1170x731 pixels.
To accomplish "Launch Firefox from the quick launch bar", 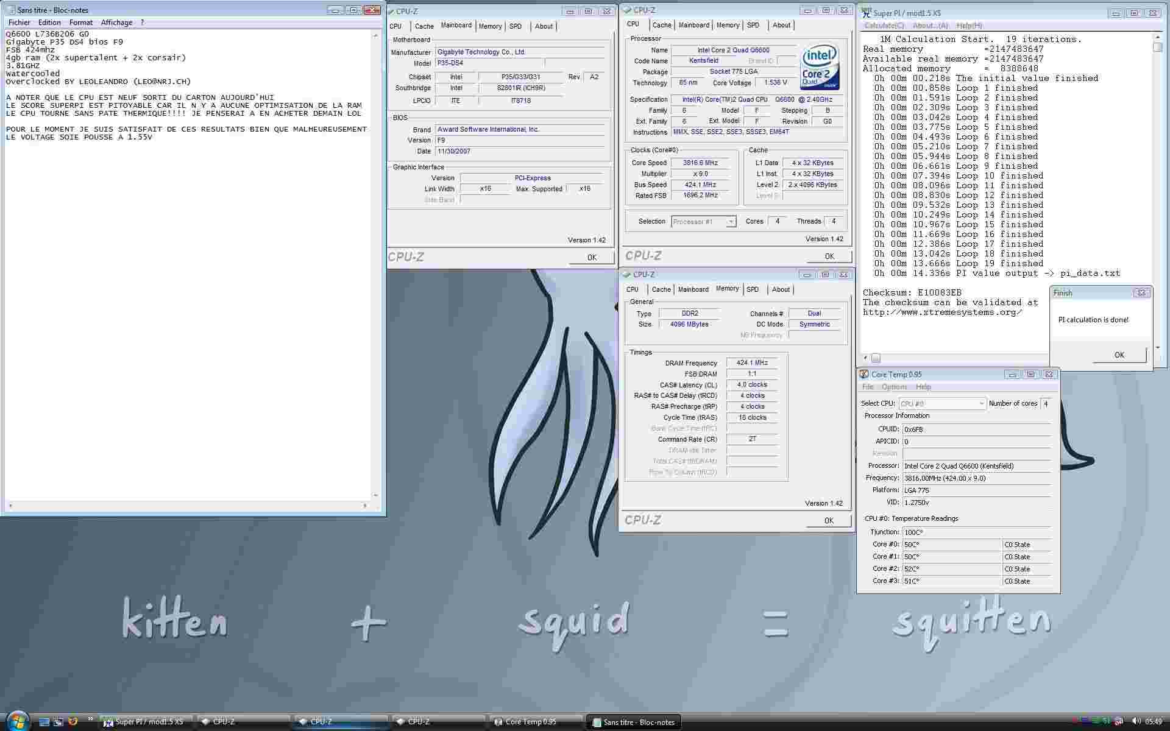I will [x=73, y=721].
